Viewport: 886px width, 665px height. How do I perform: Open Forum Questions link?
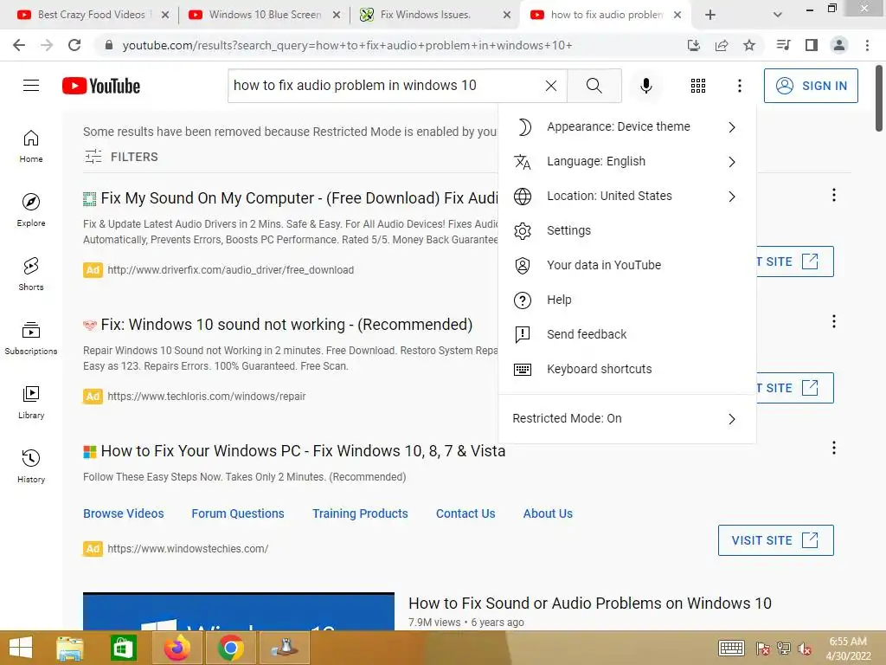tap(238, 513)
